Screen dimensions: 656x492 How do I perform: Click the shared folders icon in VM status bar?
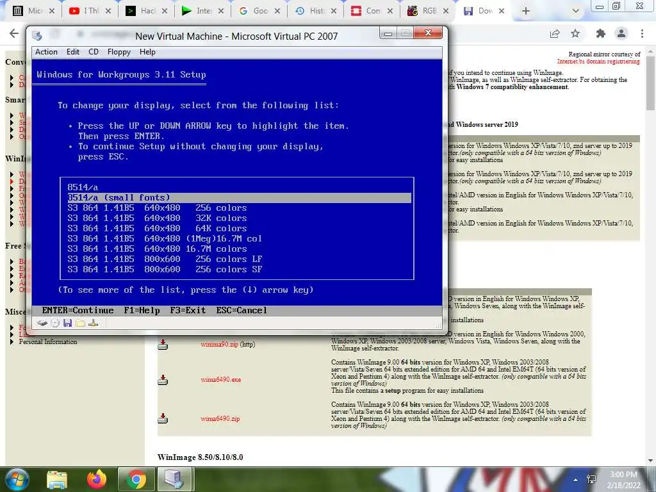(80, 323)
